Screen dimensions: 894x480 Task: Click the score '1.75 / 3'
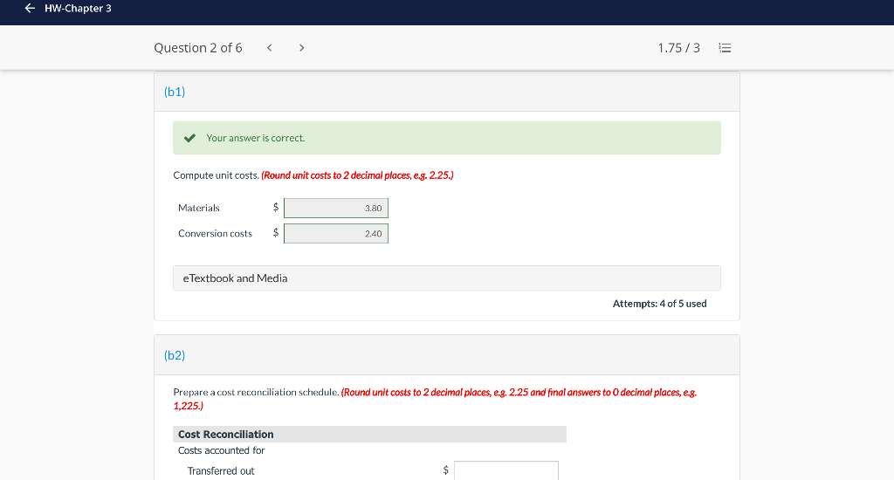[x=678, y=48]
